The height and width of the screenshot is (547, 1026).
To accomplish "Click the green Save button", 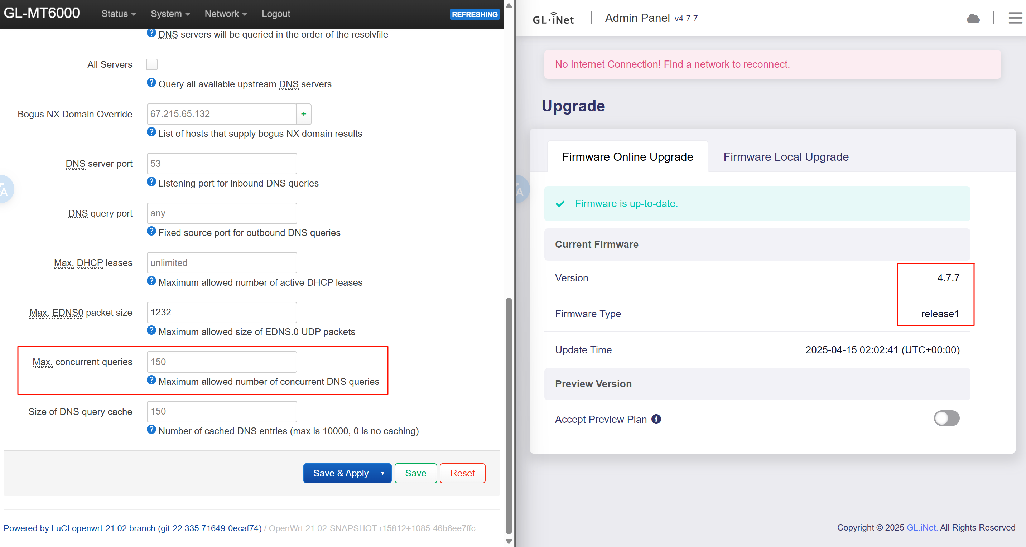I will [x=415, y=473].
